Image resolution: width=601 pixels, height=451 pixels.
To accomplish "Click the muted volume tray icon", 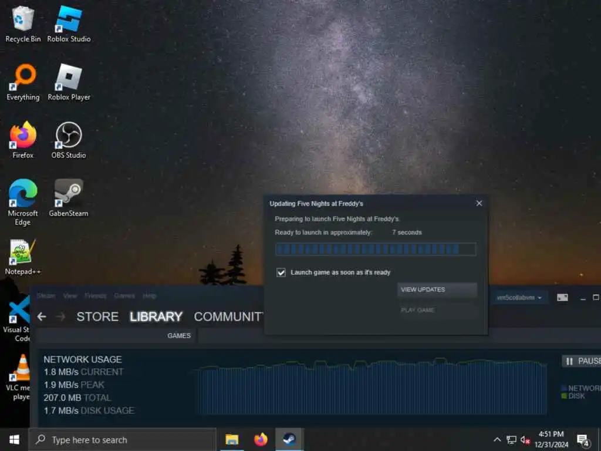I will [x=525, y=439].
